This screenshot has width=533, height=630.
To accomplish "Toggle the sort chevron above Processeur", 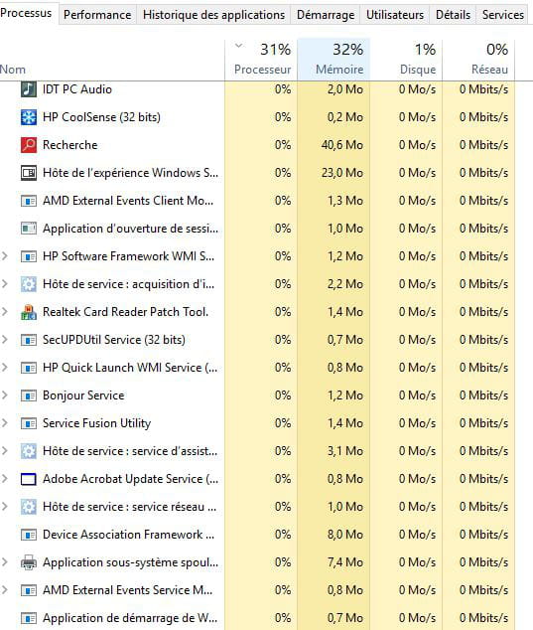I will click(238, 46).
